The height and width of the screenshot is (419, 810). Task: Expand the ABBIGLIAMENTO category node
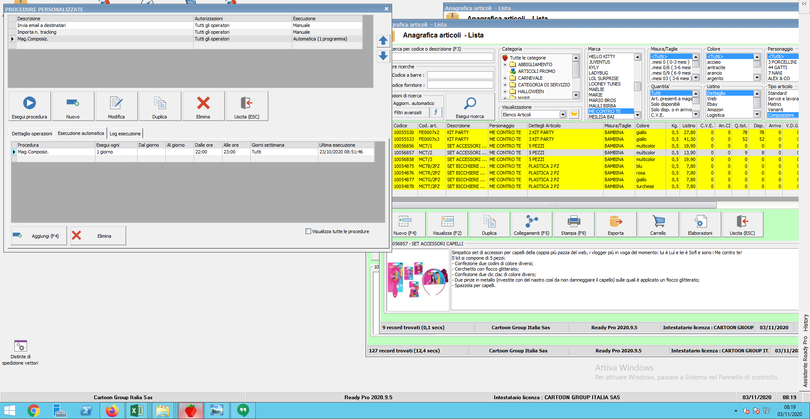point(505,64)
